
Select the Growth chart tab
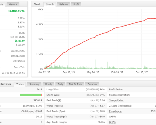pos(49,4)
